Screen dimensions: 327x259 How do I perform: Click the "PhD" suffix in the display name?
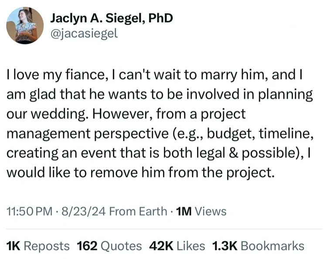(x=160, y=18)
